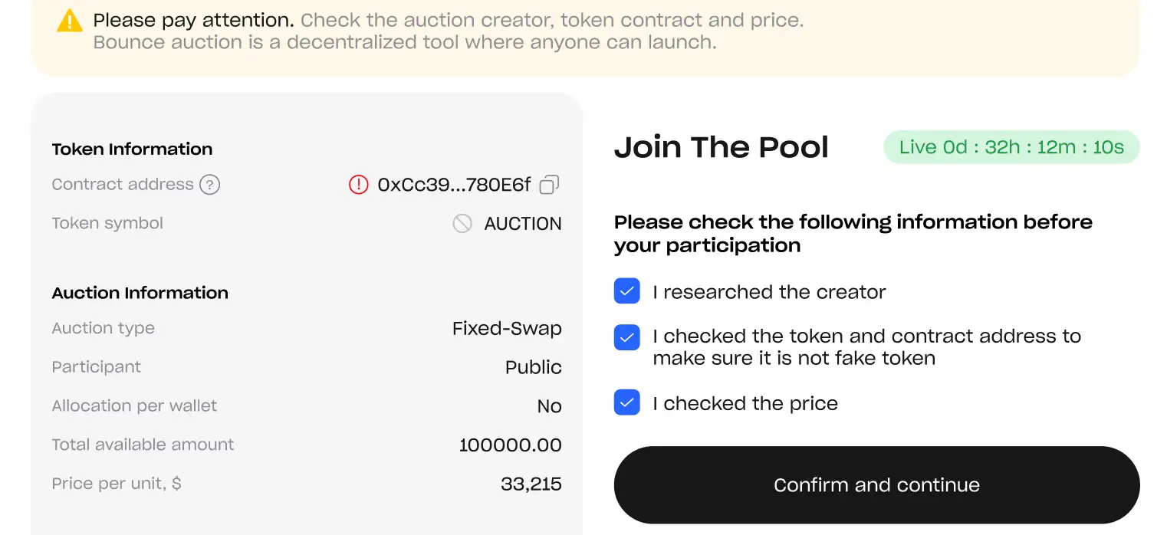Click the Live countdown timer badge
Screen dimensions: 1167x535
(x=1011, y=147)
